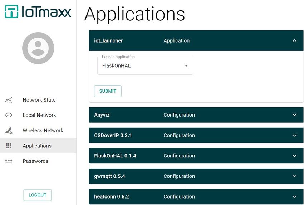Screen dimensions: 304x205
Task: Click Configuration label in the CSDoverIP row
Action: 179,135
